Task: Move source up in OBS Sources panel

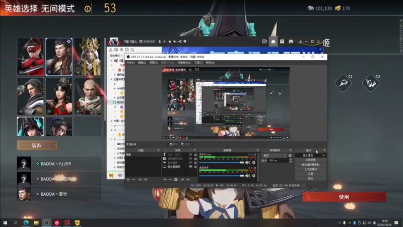Action: coord(182,180)
